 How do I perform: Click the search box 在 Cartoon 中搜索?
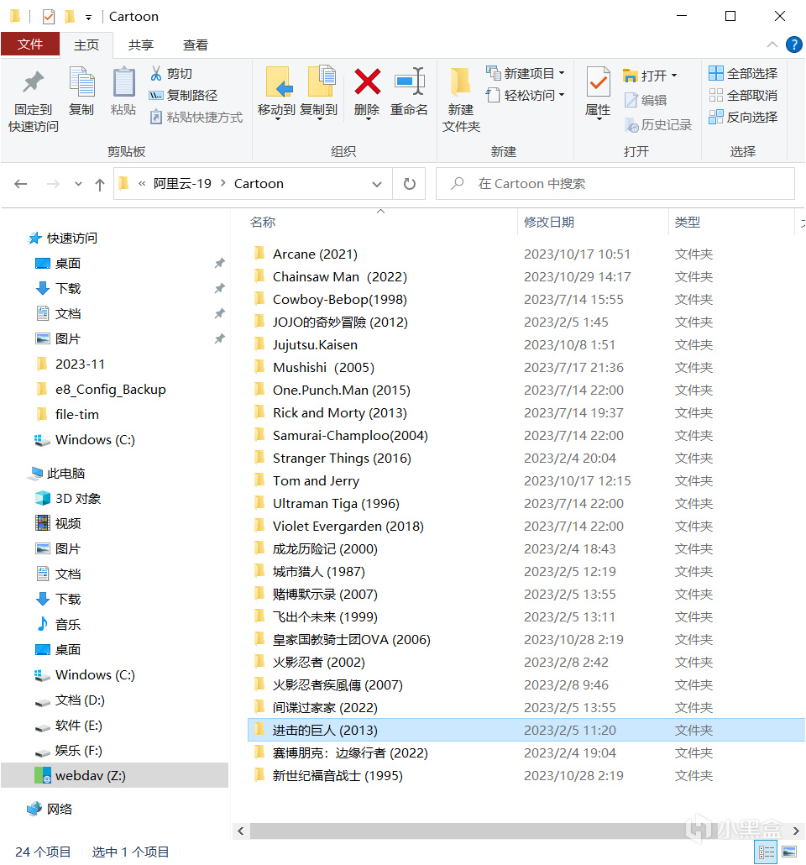(615, 184)
